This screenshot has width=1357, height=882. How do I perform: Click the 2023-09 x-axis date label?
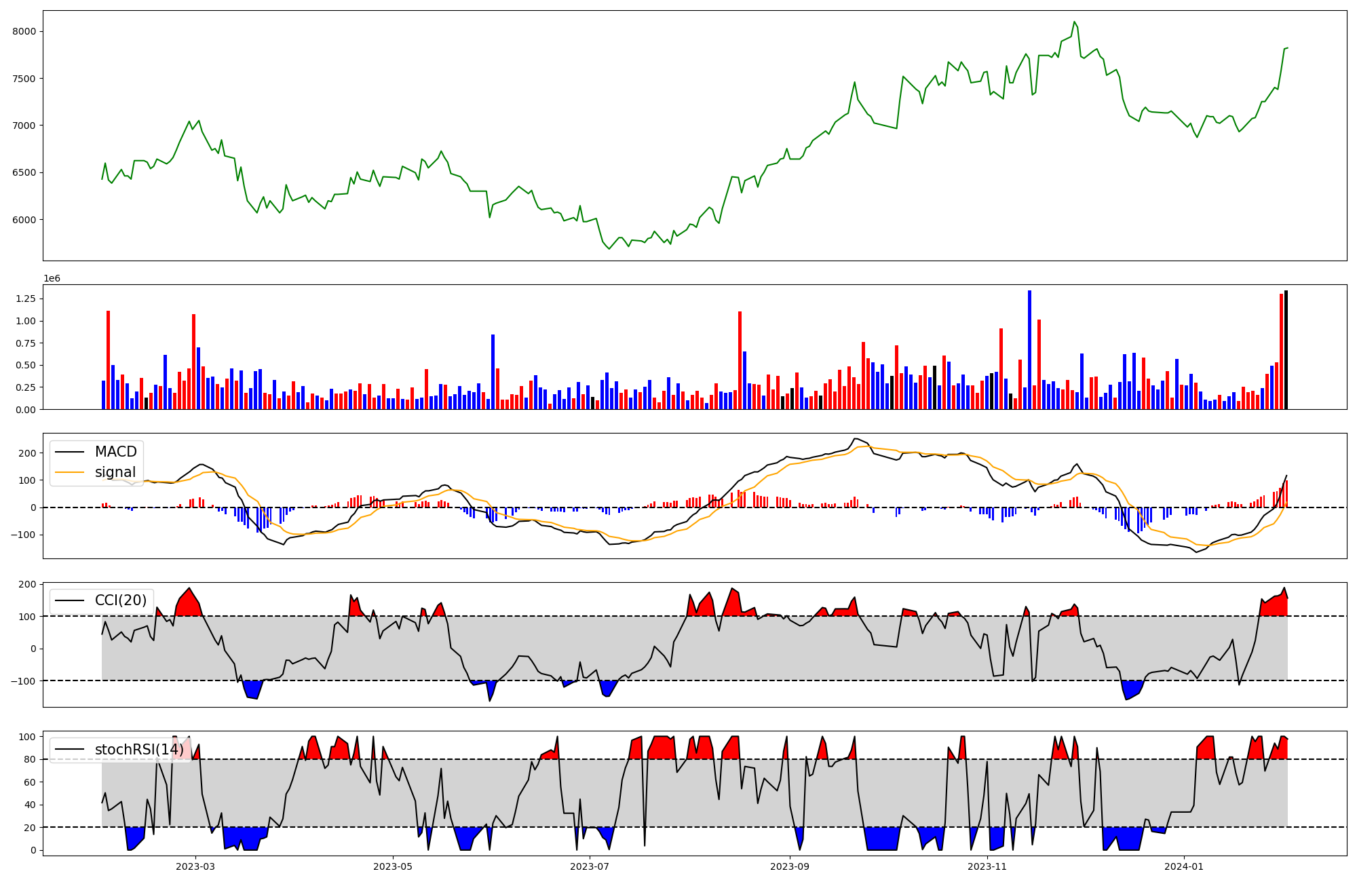click(x=790, y=866)
